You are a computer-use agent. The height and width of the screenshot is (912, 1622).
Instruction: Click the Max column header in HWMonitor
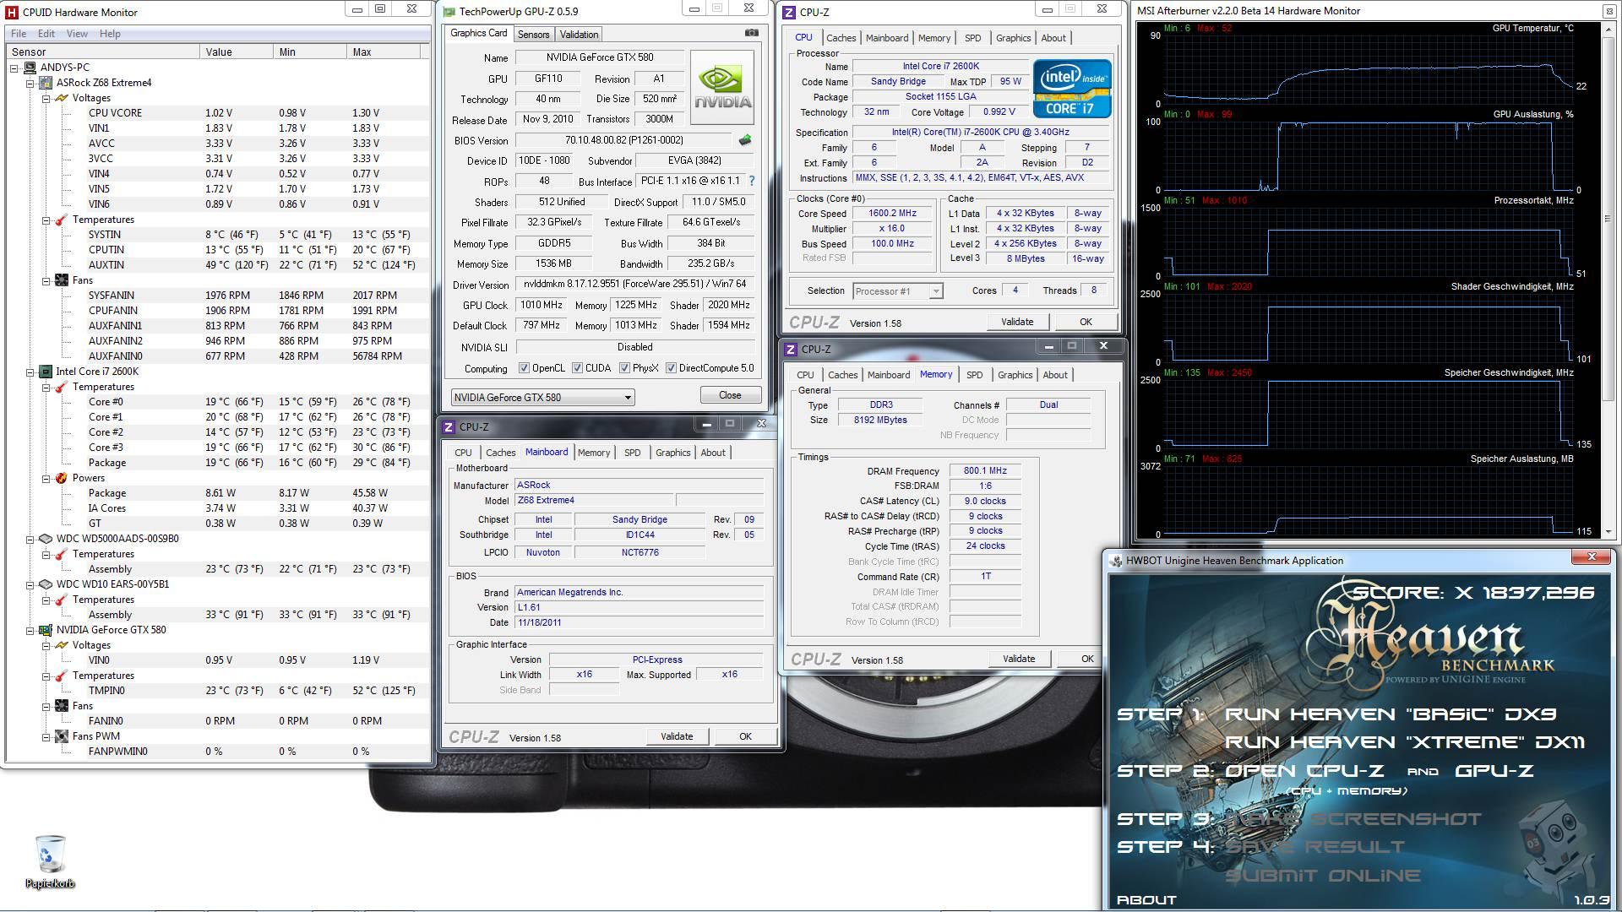[383, 52]
